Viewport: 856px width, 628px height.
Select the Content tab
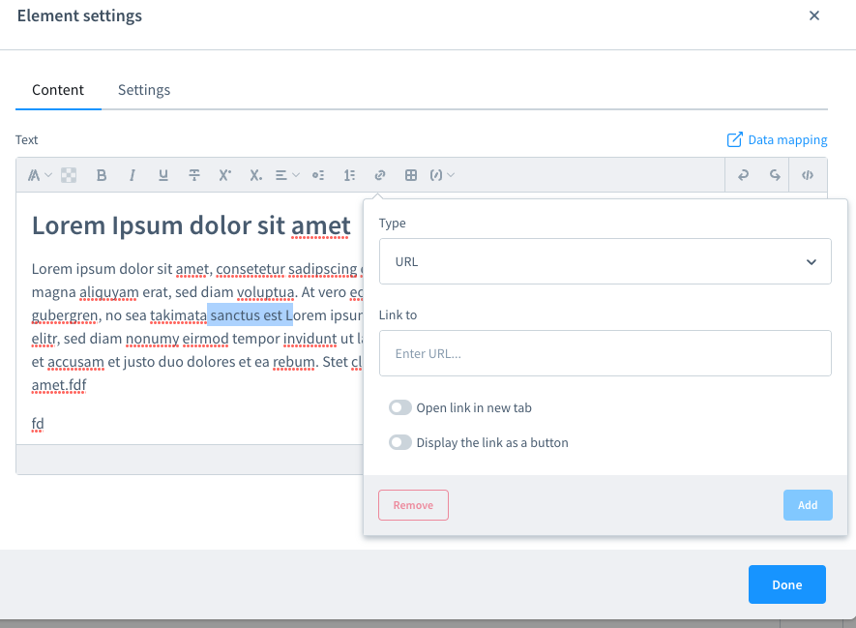57,89
